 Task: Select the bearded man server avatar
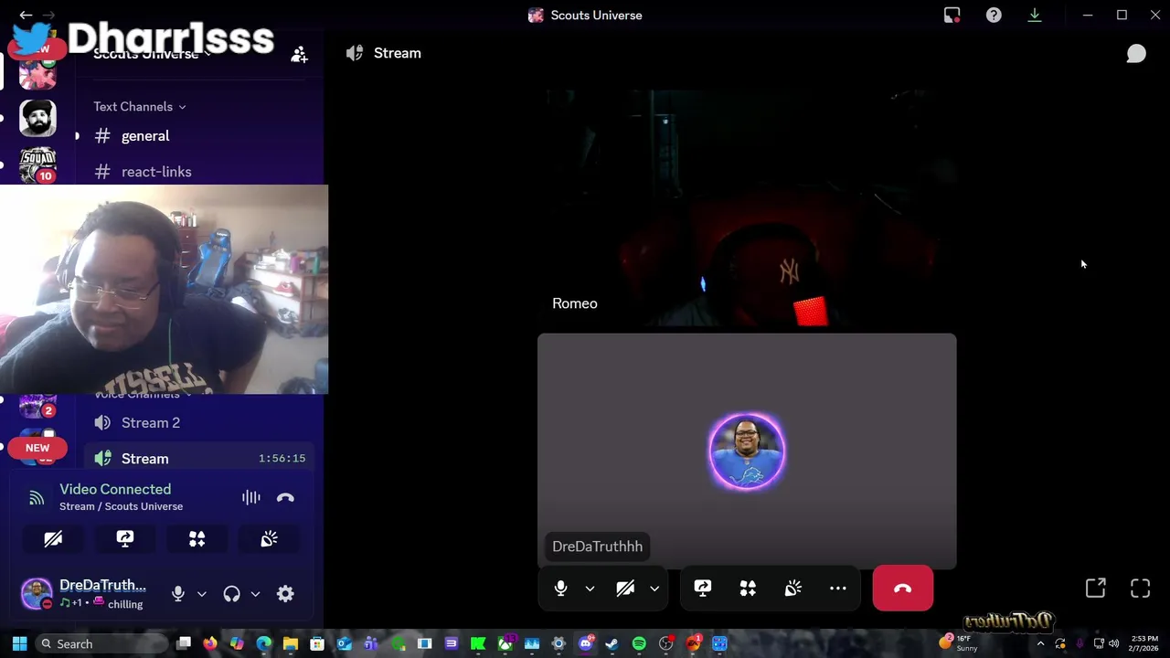37,118
